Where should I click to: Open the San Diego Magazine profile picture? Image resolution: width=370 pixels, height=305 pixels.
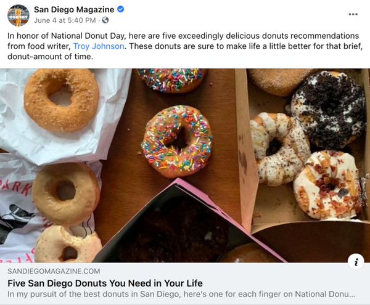[x=18, y=15]
